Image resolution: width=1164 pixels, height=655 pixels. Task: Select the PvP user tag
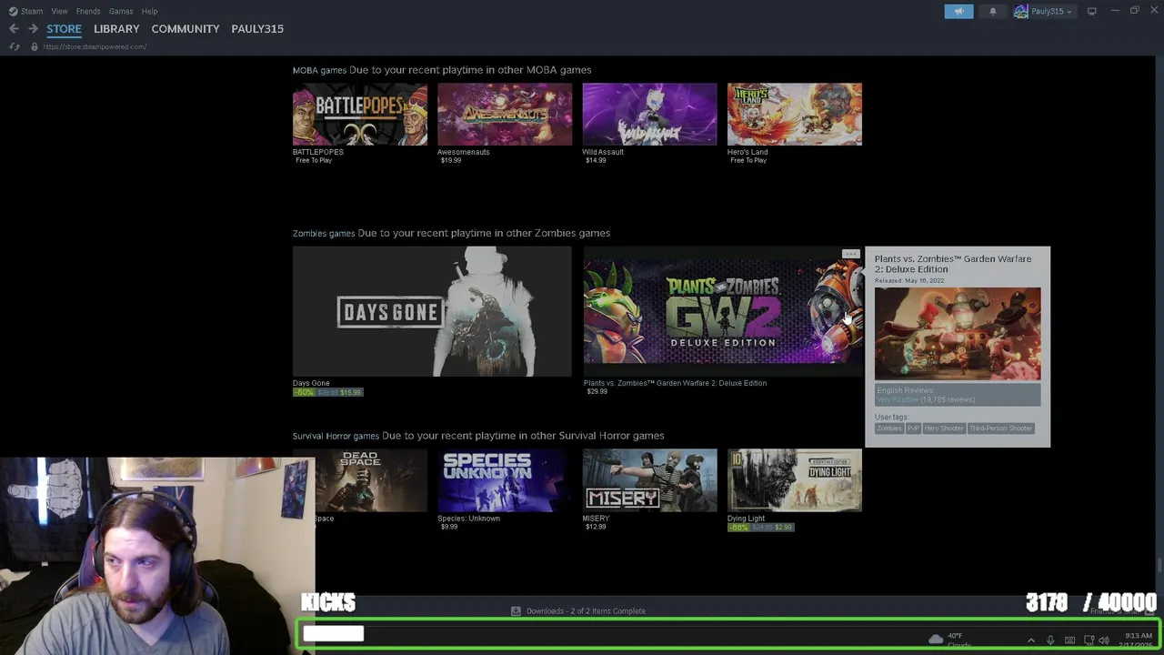pyautogui.click(x=913, y=428)
